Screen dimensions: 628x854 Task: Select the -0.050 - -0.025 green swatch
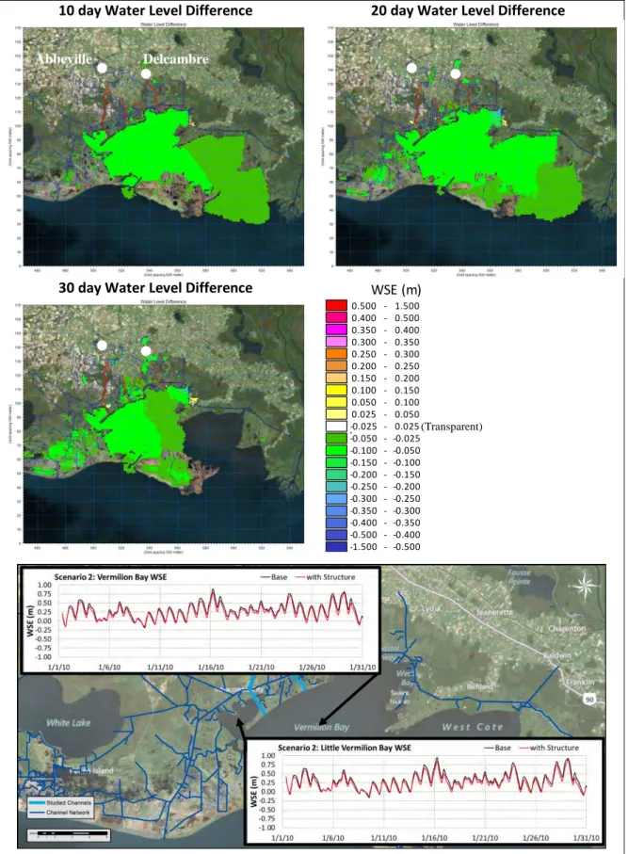point(337,439)
